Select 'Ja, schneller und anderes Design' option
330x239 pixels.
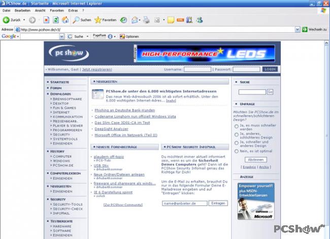pyautogui.click(x=237, y=143)
